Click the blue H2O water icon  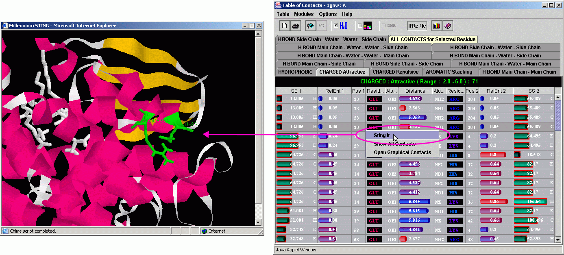(x=344, y=26)
